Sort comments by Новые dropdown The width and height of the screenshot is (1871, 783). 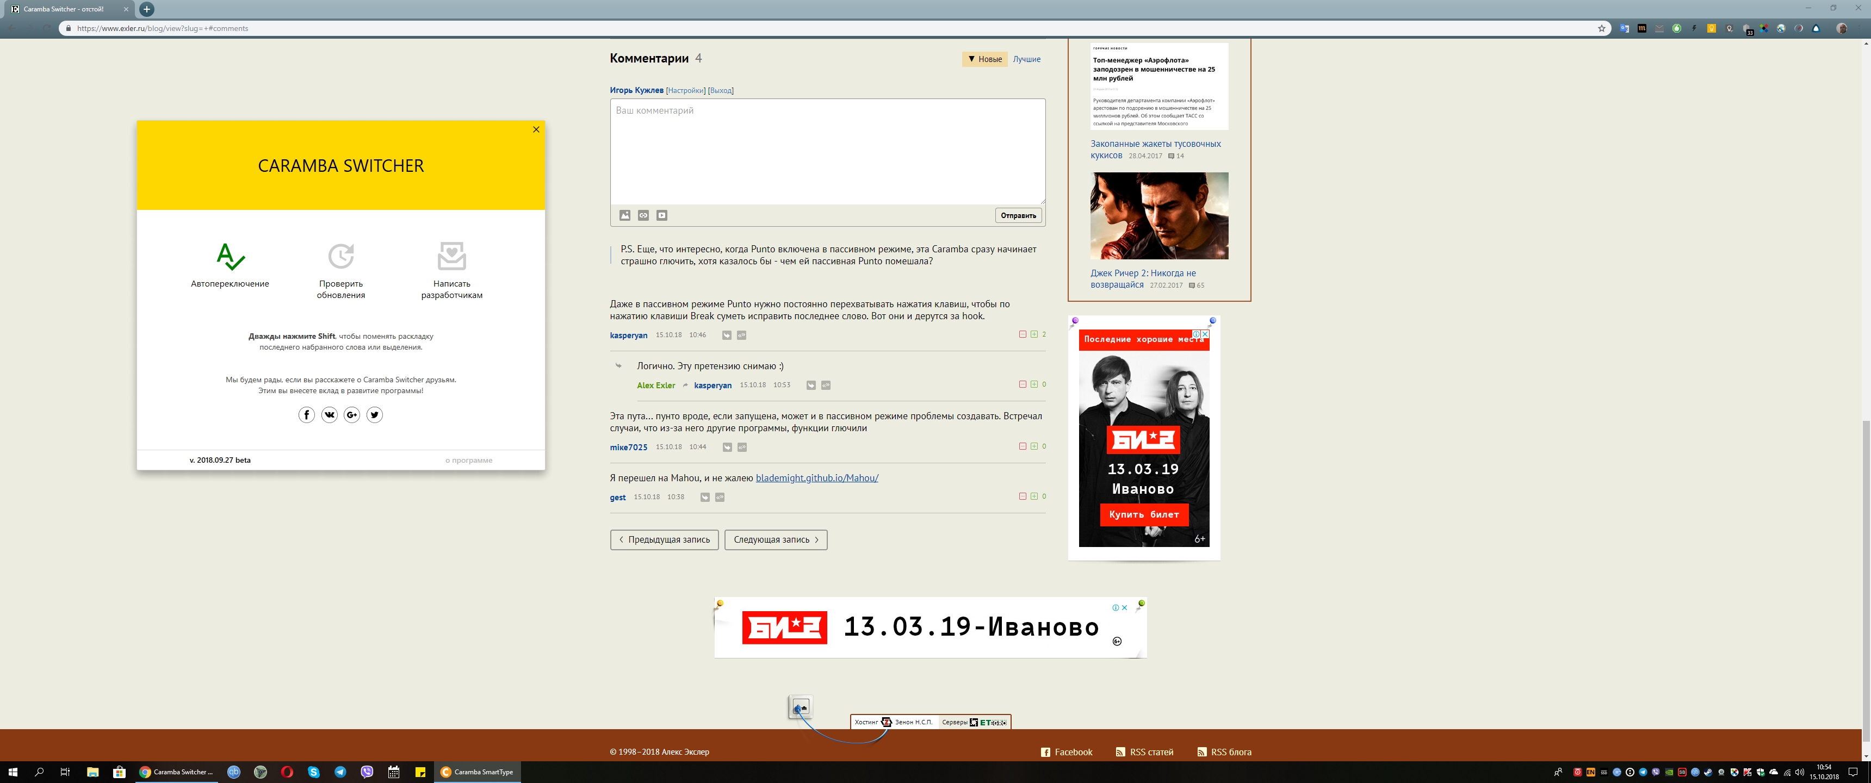(985, 60)
